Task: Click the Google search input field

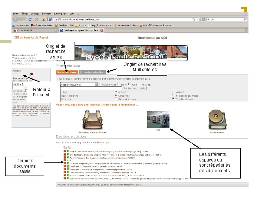Action: (225, 19)
